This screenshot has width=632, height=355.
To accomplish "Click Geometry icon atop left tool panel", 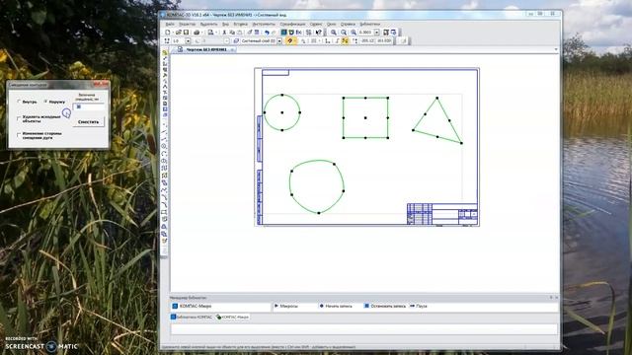I will [x=165, y=52].
